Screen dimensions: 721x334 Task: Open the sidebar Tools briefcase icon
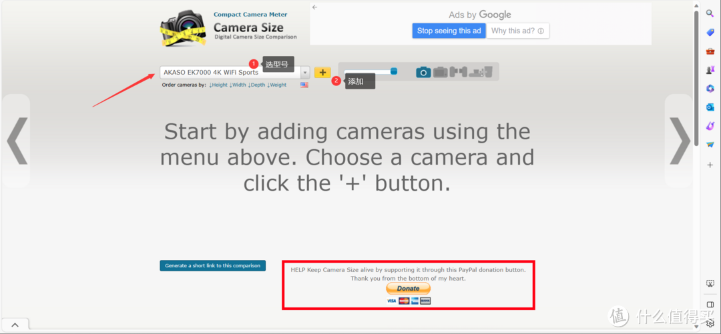[710, 51]
